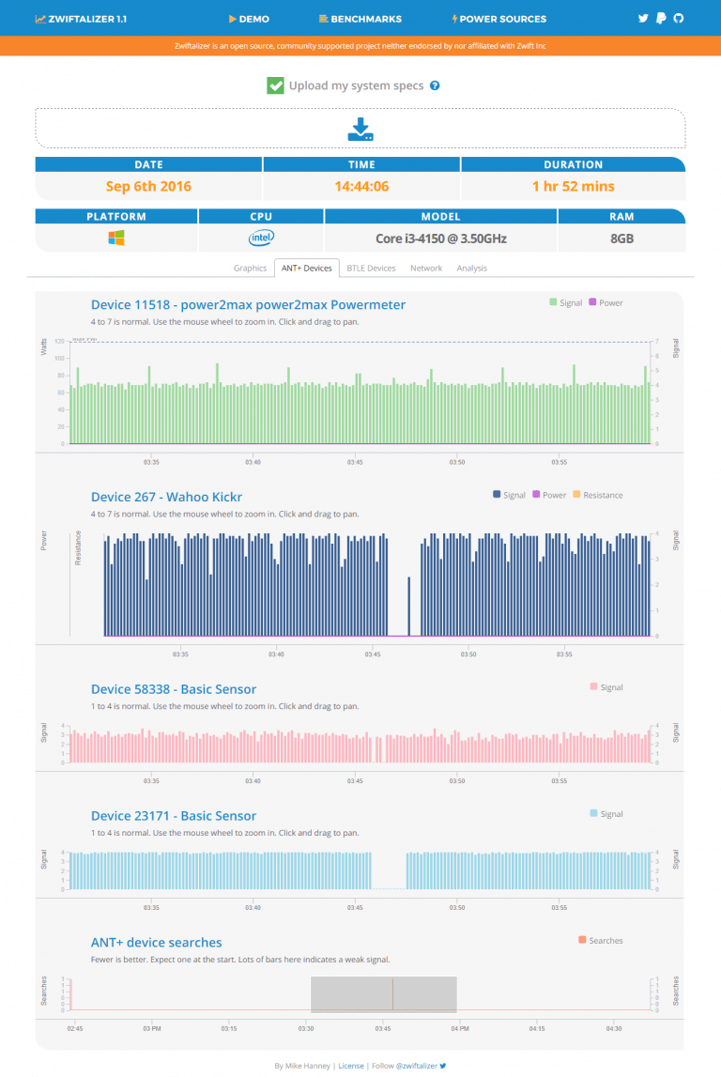Open the License link in the footer

tap(351, 1066)
